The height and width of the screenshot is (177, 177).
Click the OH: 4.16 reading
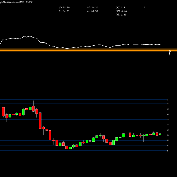tap(121, 11)
